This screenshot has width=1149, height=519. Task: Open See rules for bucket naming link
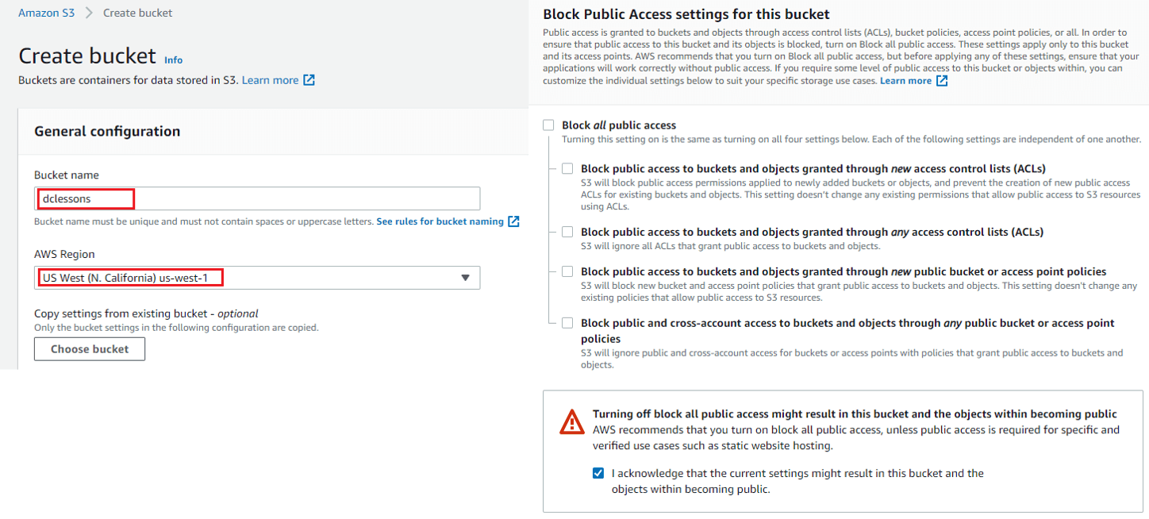click(x=440, y=221)
